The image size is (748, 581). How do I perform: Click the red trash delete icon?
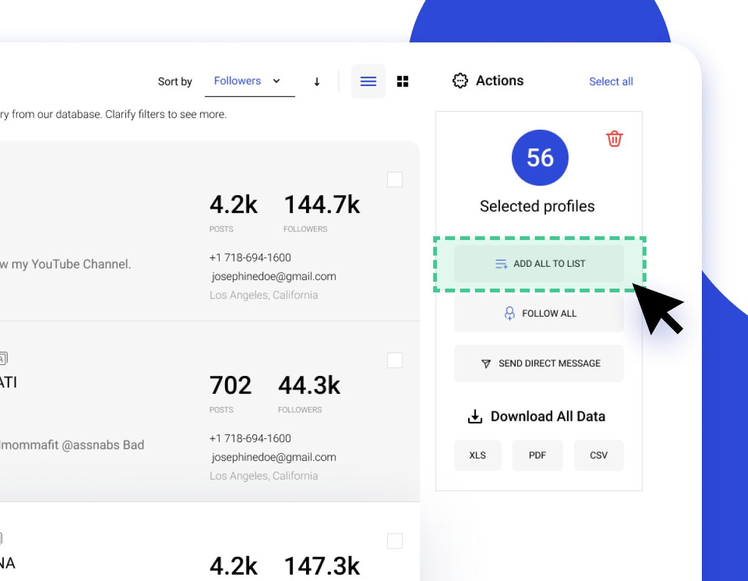coord(615,138)
